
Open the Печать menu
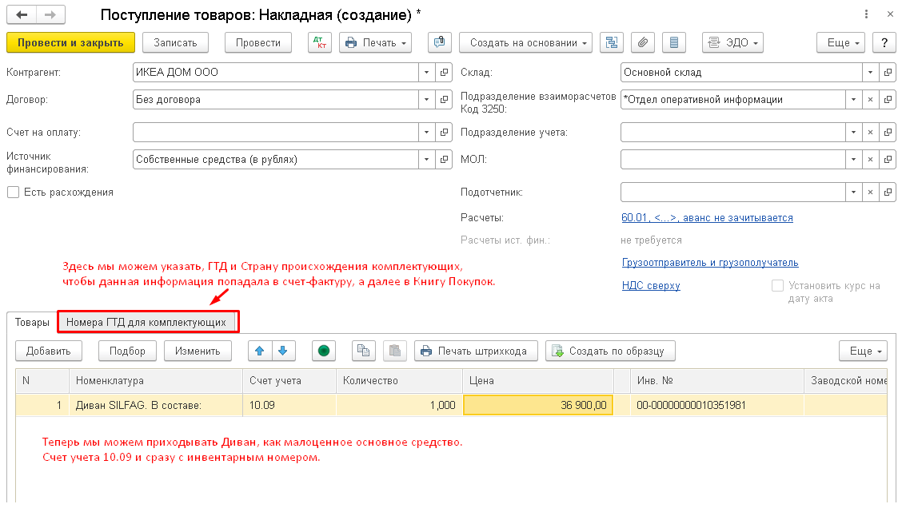(375, 42)
